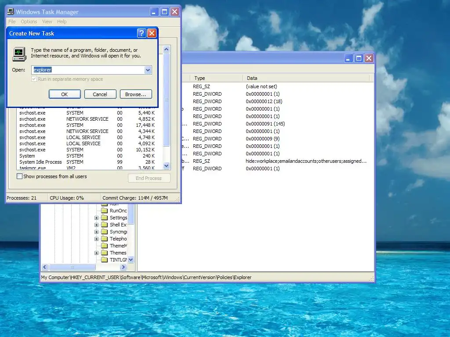Click the registry path in status bar

(x=146, y=277)
